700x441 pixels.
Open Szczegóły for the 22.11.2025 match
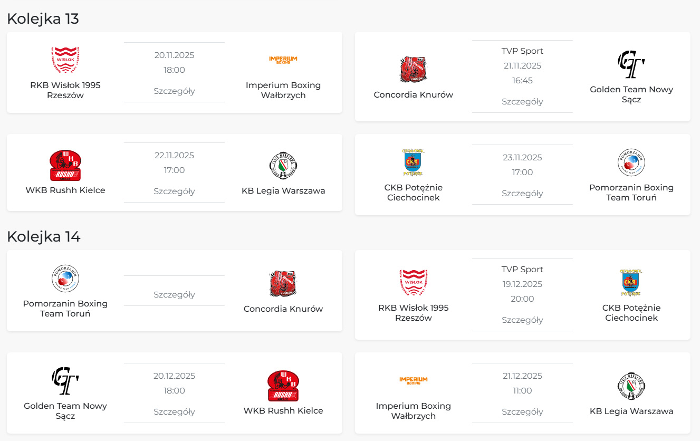174,191
